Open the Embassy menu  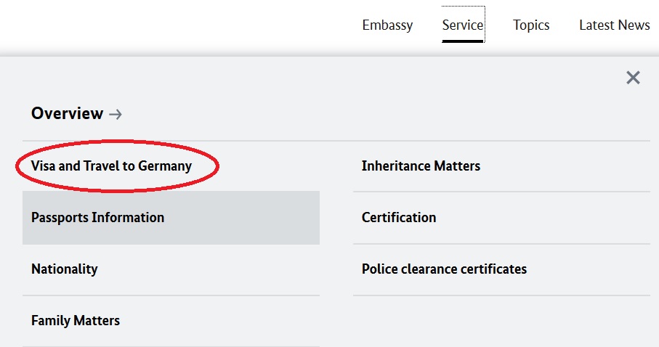387,25
